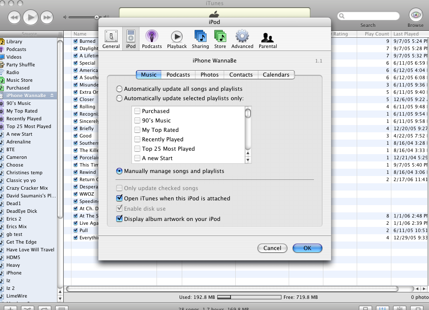Select Automatically update all songs and playlists

(x=119, y=89)
